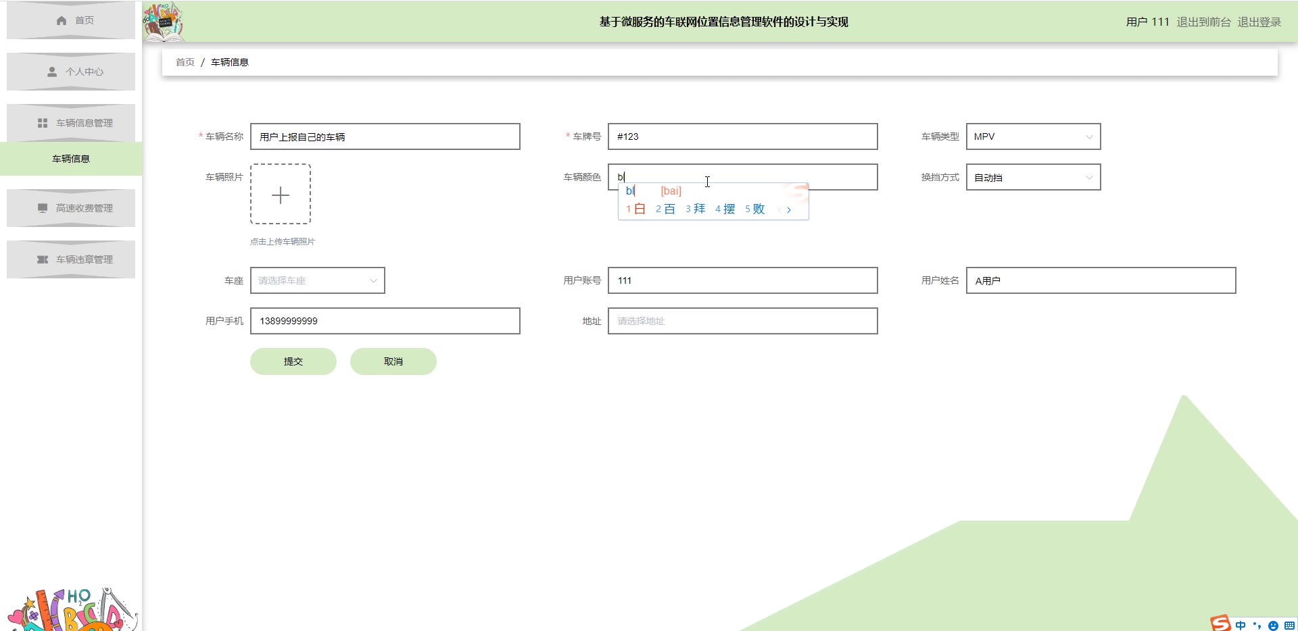Choose IME candidate 3 拜
Viewport: 1298px width, 631px height.
pyautogui.click(x=696, y=209)
